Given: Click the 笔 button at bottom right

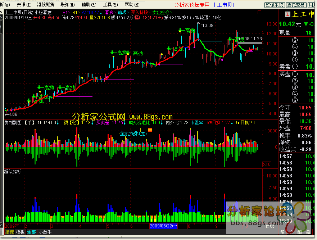Looking at the screenshot, I should [282, 232].
